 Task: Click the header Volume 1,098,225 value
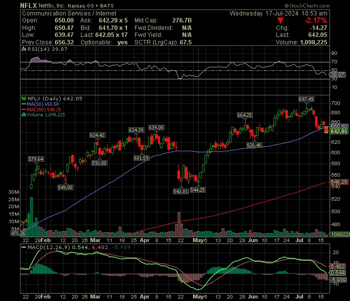(313, 42)
